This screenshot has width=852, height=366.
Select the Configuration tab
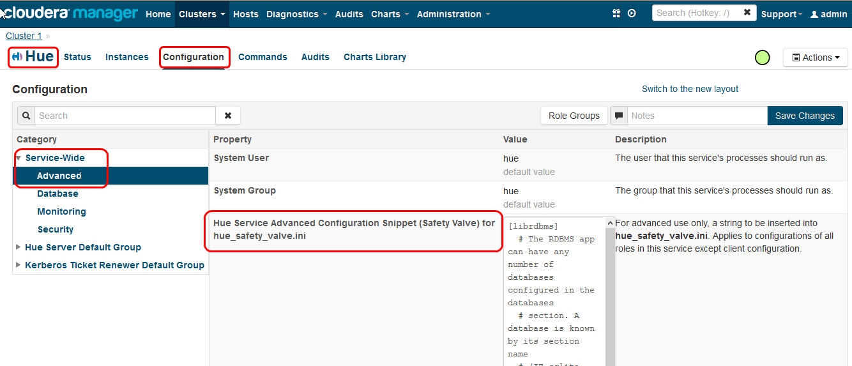coord(194,57)
